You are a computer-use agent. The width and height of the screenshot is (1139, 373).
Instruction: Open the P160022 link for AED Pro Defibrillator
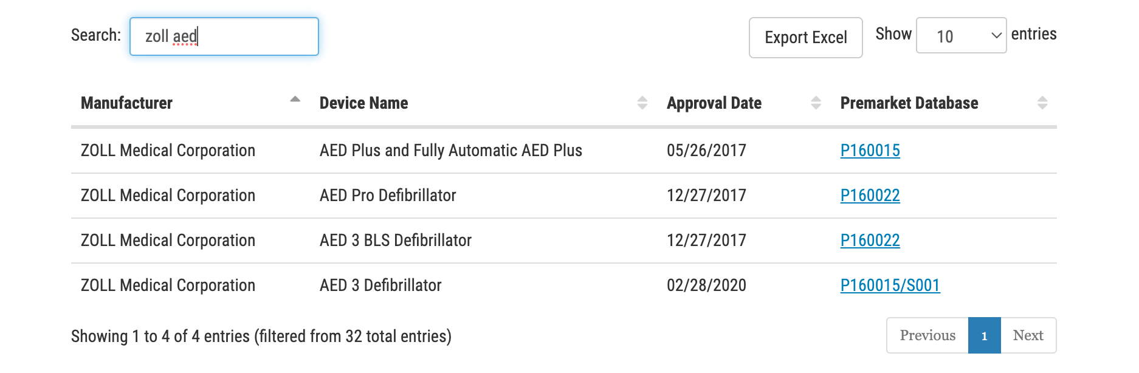870,196
